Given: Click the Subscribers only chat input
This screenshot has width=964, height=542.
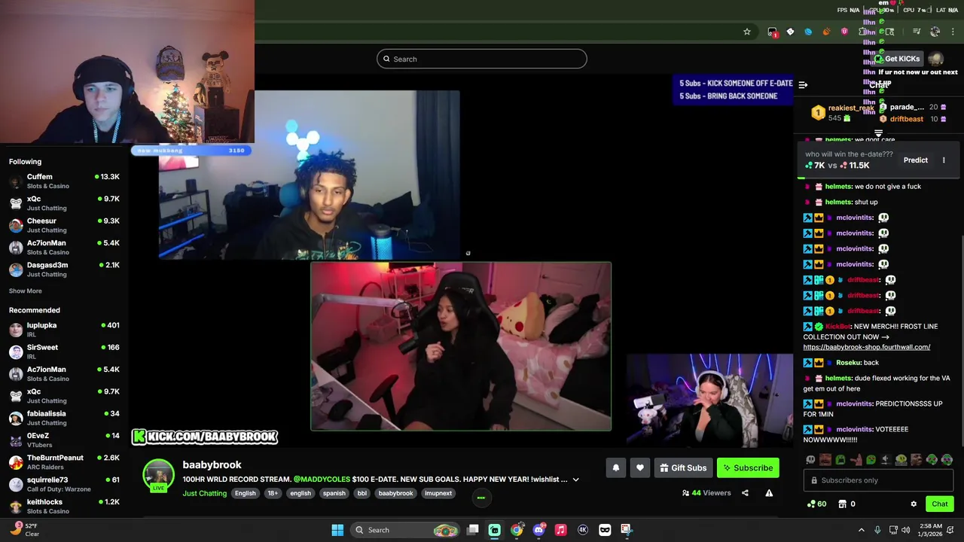Looking at the screenshot, I should coord(878,480).
